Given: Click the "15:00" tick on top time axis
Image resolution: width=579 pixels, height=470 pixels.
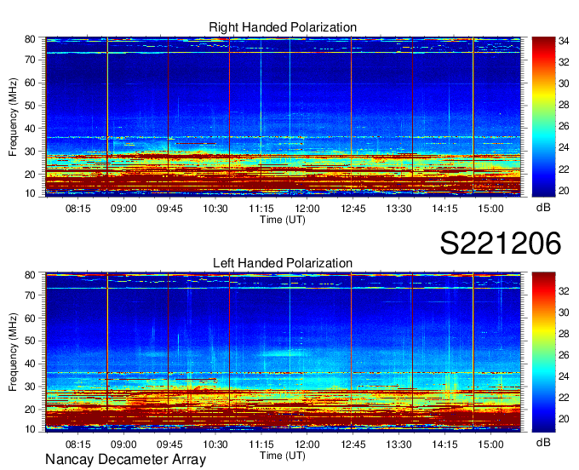Looking at the screenshot, I should tap(490, 209).
